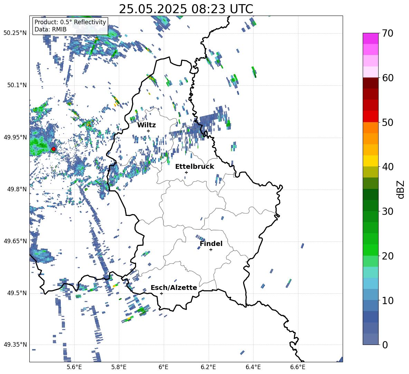Image resolution: width=409 pixels, height=374 pixels.
Task: Click the orange colorbar swatch below 50
Action: click(x=370, y=128)
